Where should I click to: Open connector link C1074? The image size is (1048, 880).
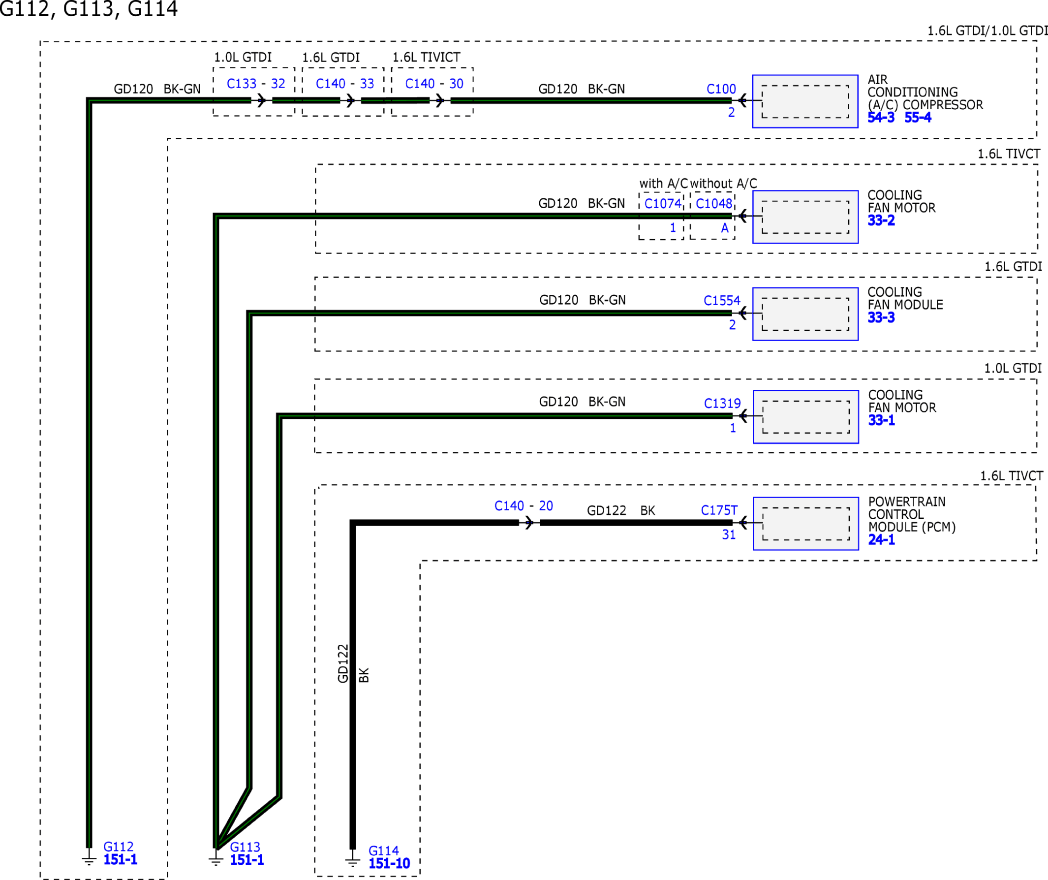pyautogui.click(x=662, y=204)
